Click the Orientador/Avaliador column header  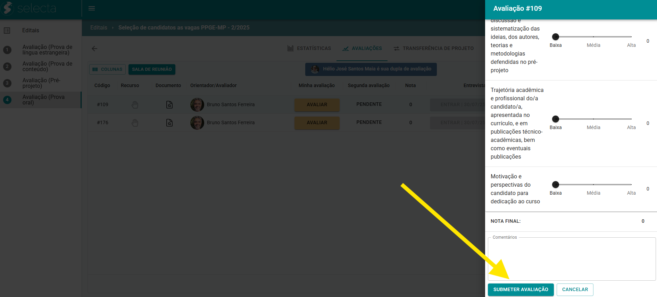click(214, 85)
